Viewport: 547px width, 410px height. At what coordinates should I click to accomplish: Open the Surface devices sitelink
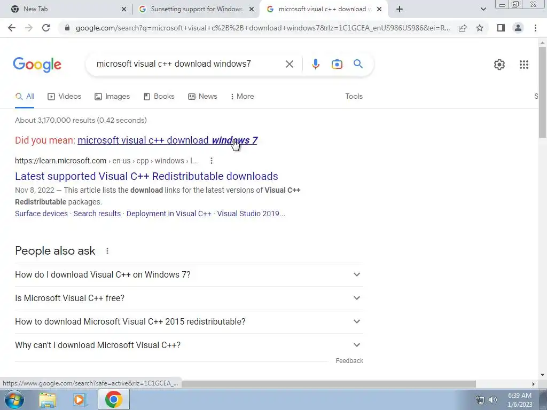point(41,214)
